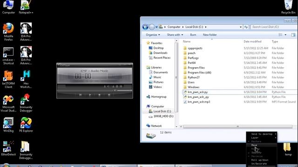Refresh the Local Disk (C:) view
Image resolution: width=298 pixels, height=167 pixels.
click(x=246, y=27)
